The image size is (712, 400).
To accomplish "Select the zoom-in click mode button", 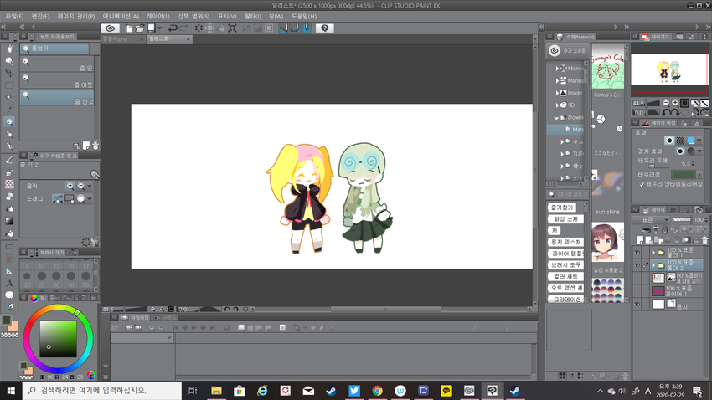I will (70, 186).
